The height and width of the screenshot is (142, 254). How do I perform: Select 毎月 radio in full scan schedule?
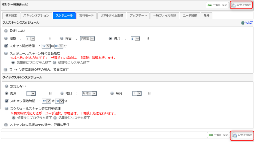[x=110, y=39]
